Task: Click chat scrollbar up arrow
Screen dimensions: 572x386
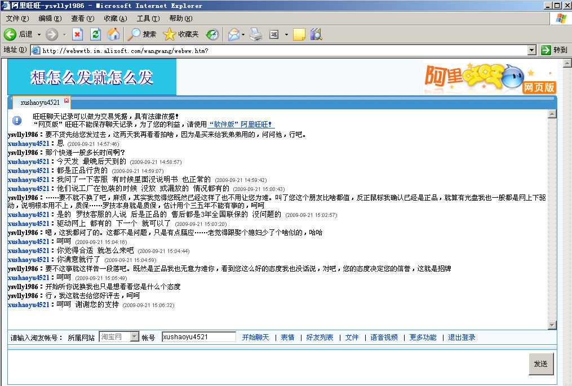Action: point(552,114)
